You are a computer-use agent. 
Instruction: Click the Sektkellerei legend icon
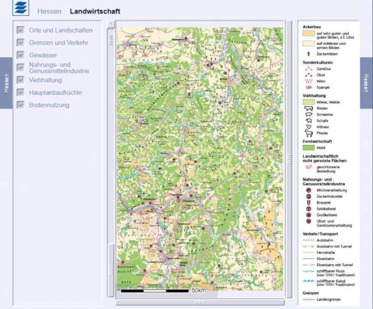tap(308, 209)
